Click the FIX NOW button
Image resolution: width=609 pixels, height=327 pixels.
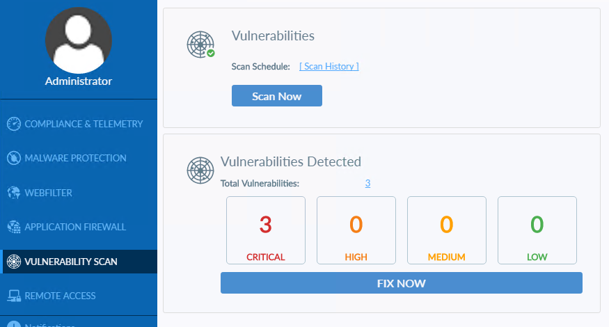[401, 283]
